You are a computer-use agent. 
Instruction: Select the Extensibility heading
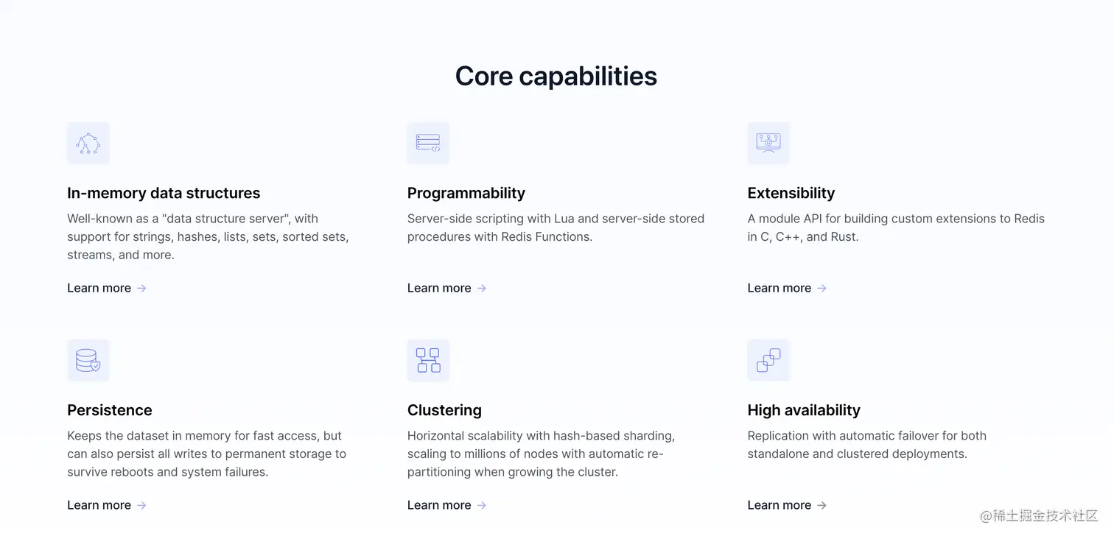791,194
